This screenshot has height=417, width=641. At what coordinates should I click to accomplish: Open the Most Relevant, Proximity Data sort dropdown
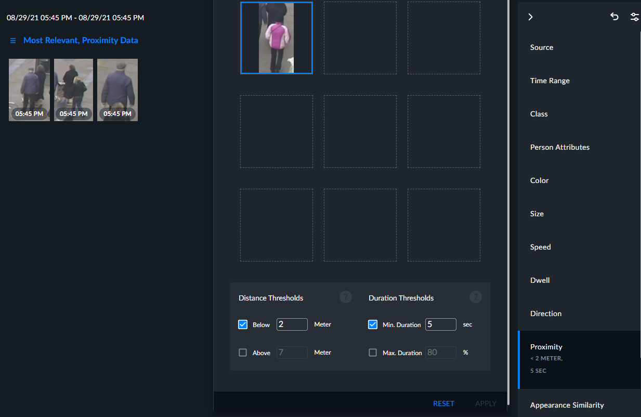(81, 41)
